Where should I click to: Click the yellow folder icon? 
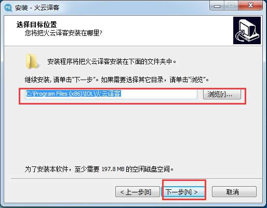click(32, 61)
